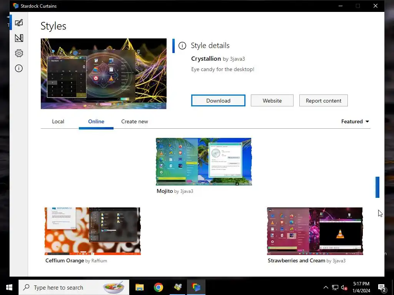This screenshot has width=394, height=295.
Task: Open the network status tray icon
Action: click(x=335, y=287)
